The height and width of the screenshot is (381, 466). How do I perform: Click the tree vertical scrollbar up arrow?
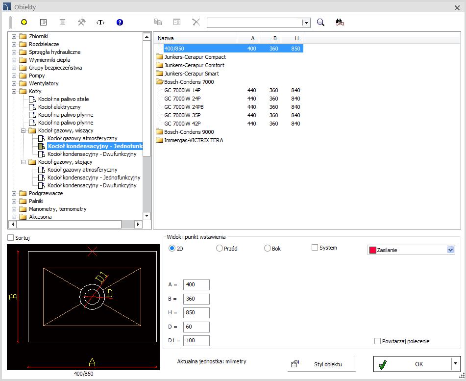coord(147,37)
